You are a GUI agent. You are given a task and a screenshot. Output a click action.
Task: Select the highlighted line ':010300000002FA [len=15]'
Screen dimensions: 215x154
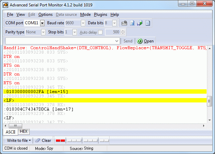(105, 92)
